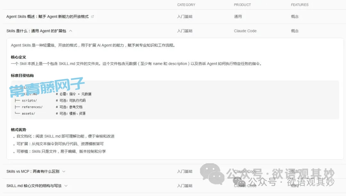Image resolution: width=346 pixels, height=196 pixels.
Task: Click the references/ line in code block
Action: click(32, 107)
